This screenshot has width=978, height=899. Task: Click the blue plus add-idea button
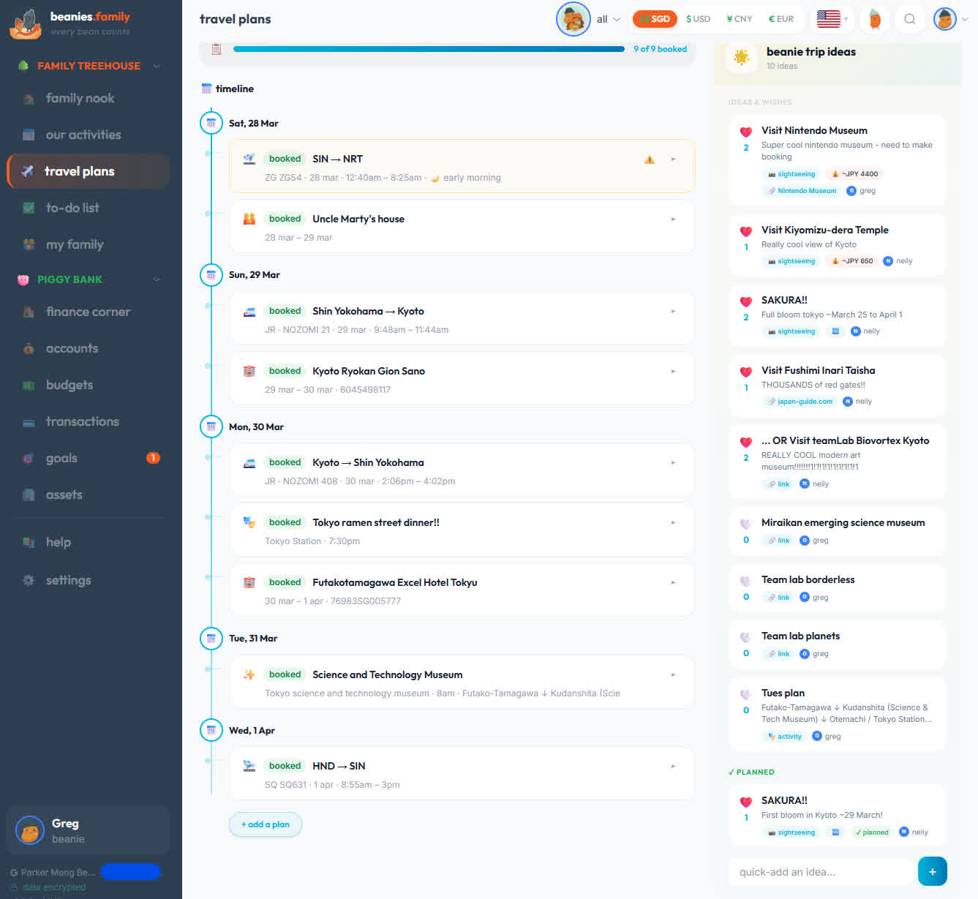932,871
